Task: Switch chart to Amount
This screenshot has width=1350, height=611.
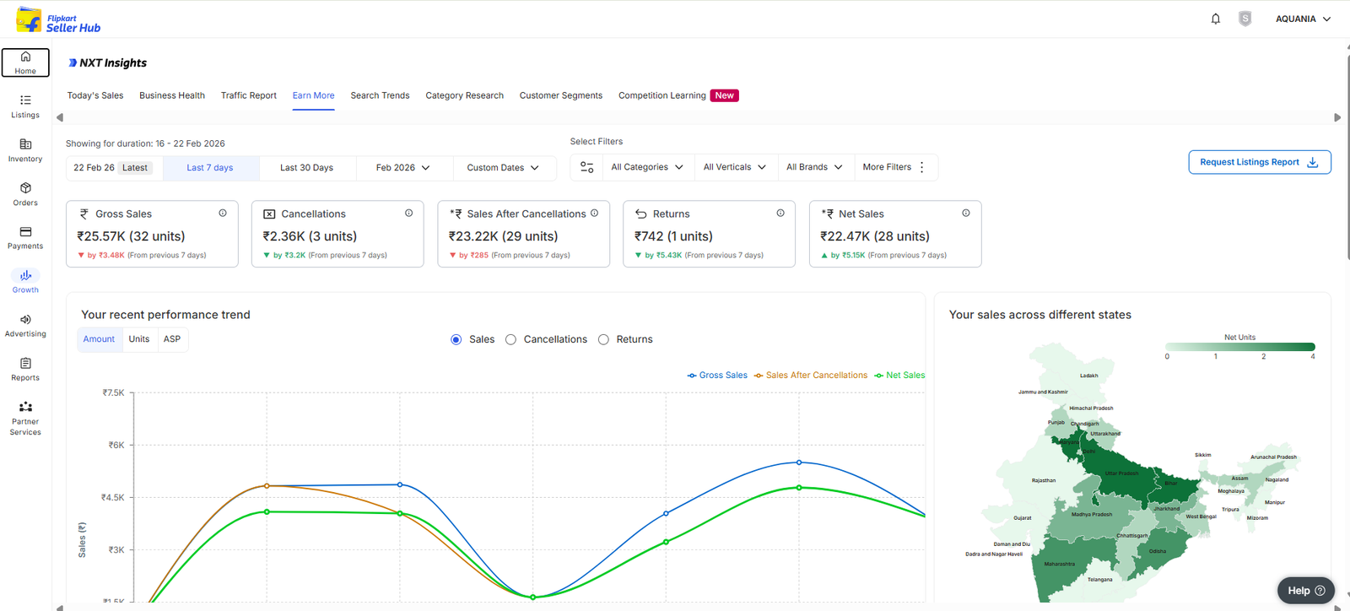Action: [99, 339]
